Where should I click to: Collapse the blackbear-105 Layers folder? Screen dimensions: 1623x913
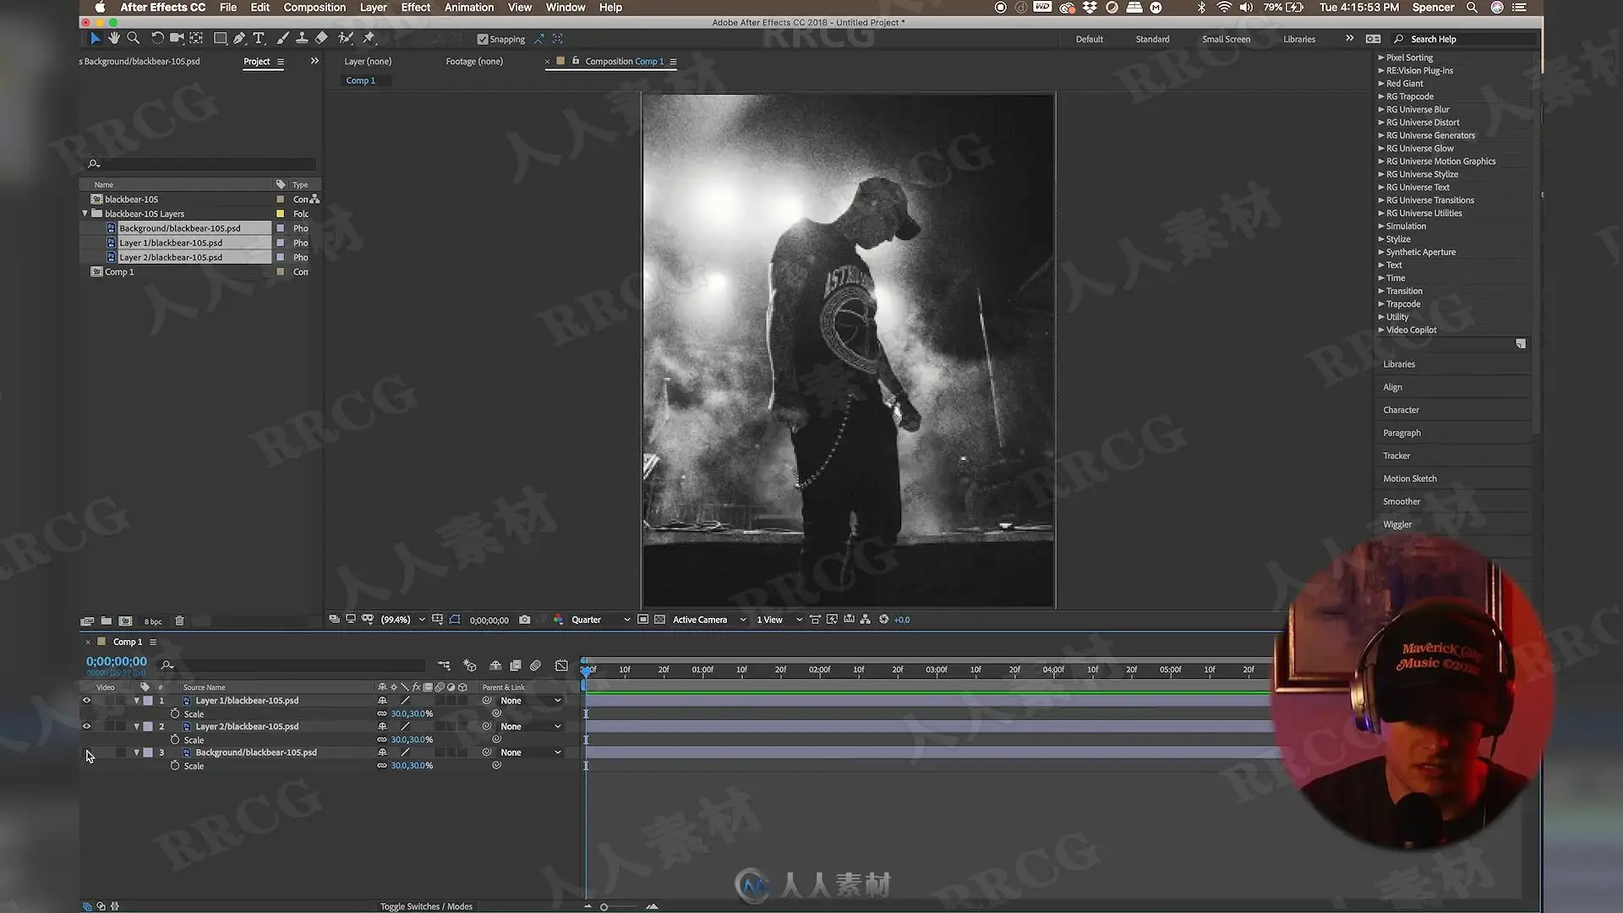pos(85,214)
